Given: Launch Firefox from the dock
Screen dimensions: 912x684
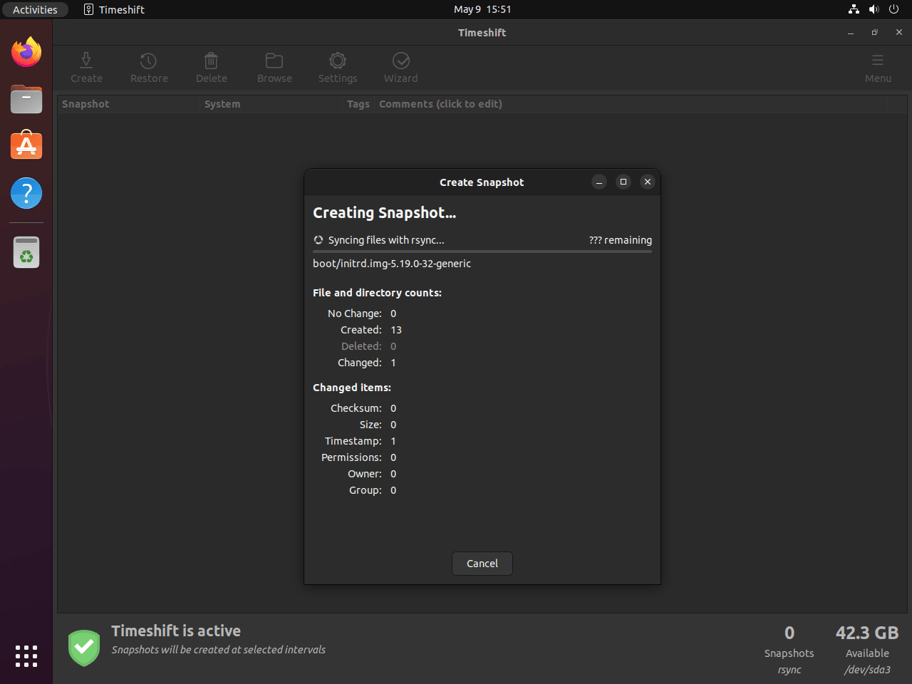Looking at the screenshot, I should pyautogui.click(x=26, y=52).
